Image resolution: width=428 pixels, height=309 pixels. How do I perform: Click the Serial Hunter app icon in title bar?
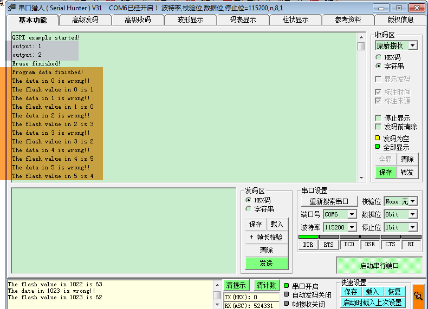pos(12,8)
